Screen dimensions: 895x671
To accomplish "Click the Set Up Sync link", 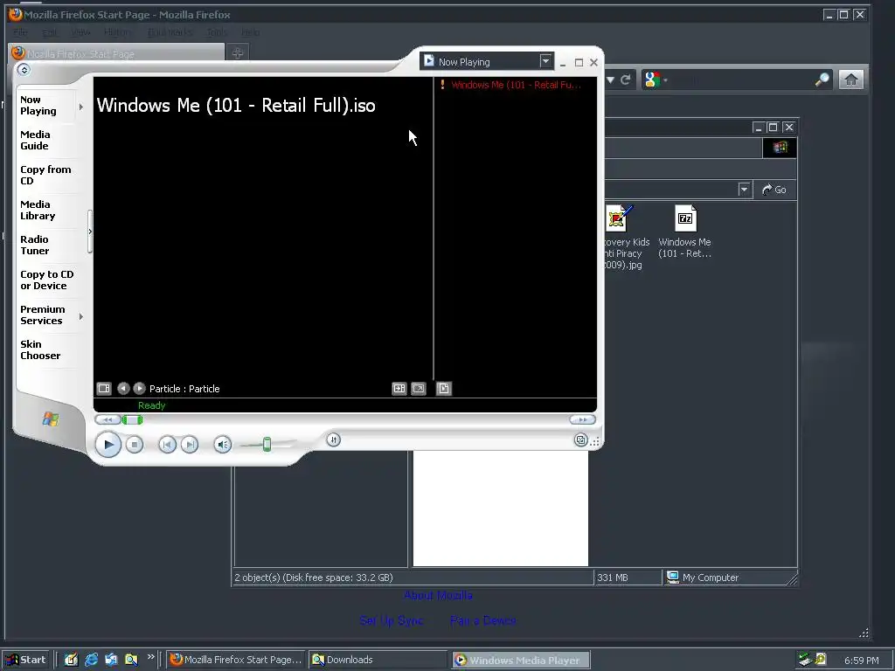I will [391, 620].
